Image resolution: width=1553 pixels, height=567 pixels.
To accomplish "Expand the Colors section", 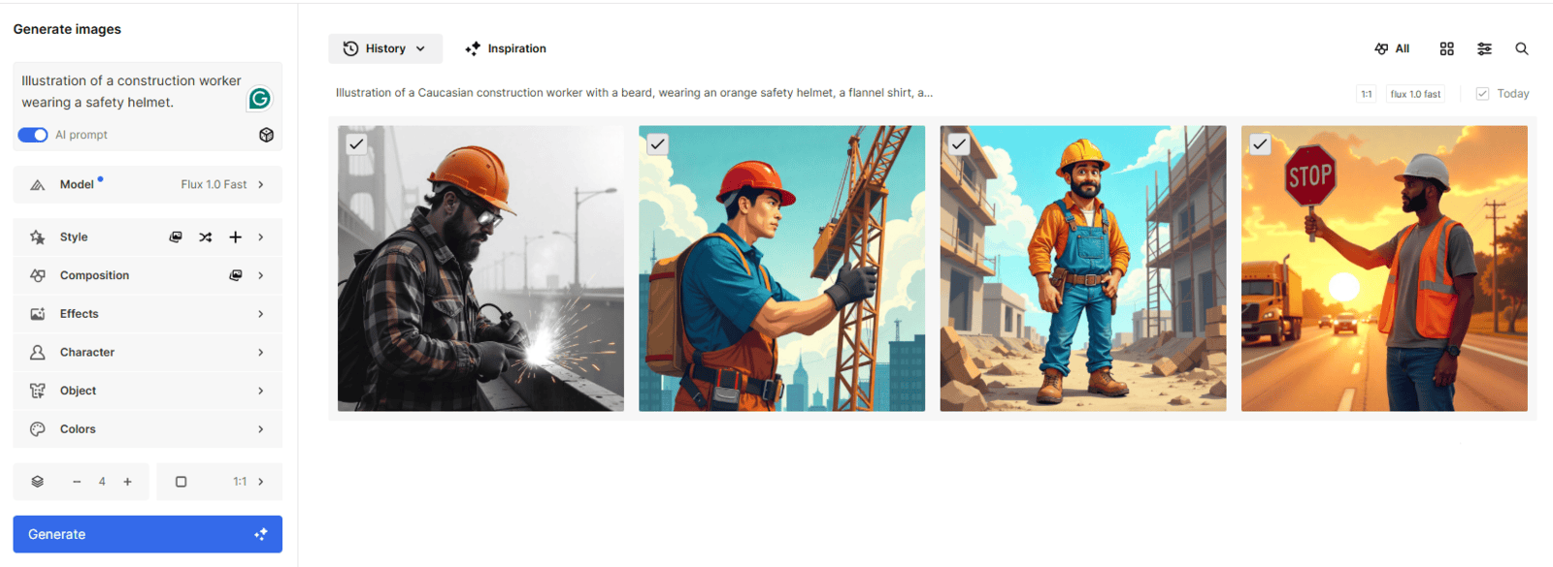I will (x=148, y=429).
